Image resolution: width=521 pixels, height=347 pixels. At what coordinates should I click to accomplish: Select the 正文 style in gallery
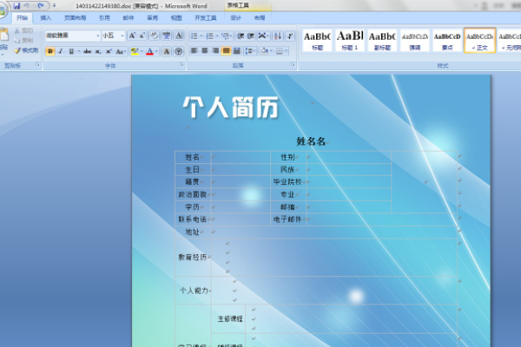[479, 40]
